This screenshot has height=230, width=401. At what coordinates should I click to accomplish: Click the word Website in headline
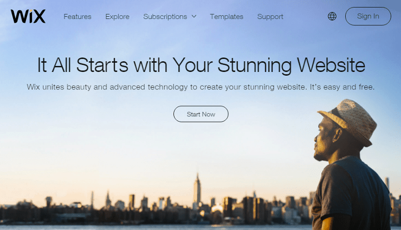tap(331, 65)
